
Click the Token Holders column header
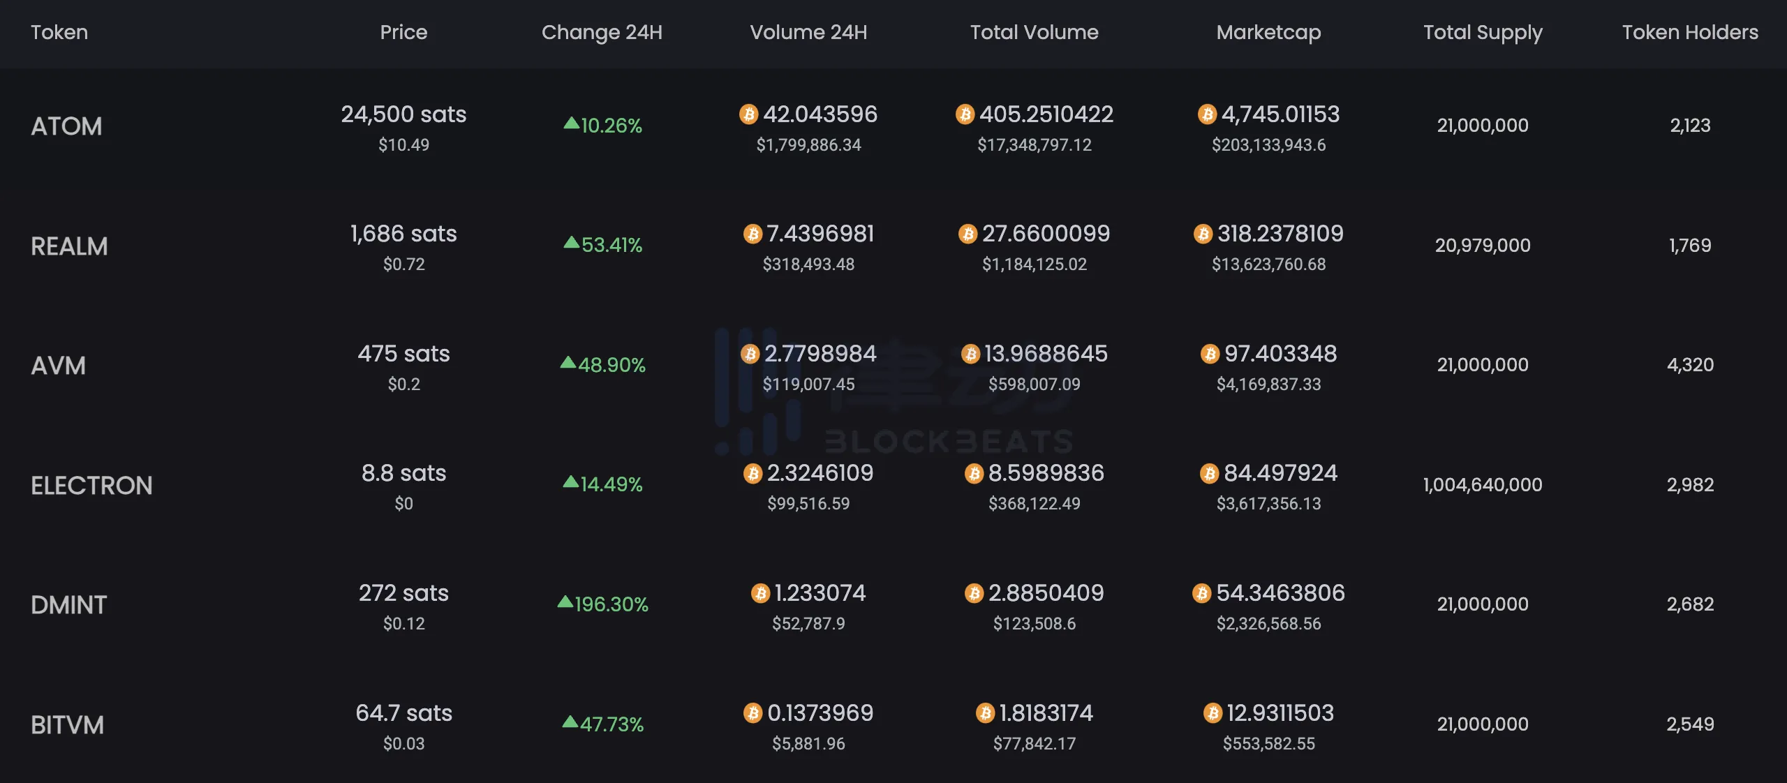1690,32
